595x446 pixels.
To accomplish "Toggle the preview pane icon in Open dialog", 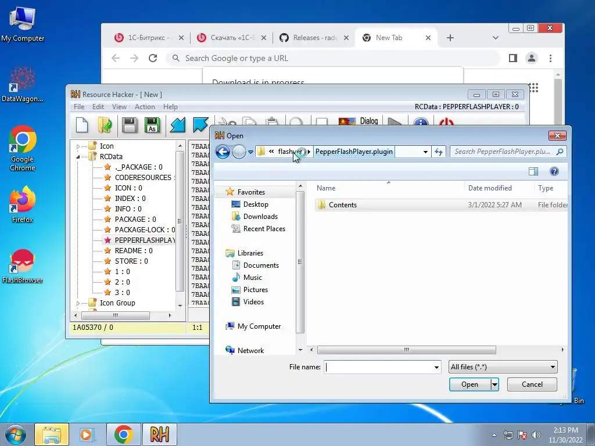I will [533, 171].
